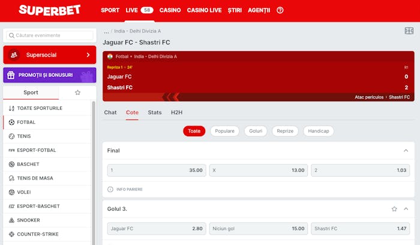The image size is (420, 245).
Task: Collapse the Final market section
Action: point(406,150)
